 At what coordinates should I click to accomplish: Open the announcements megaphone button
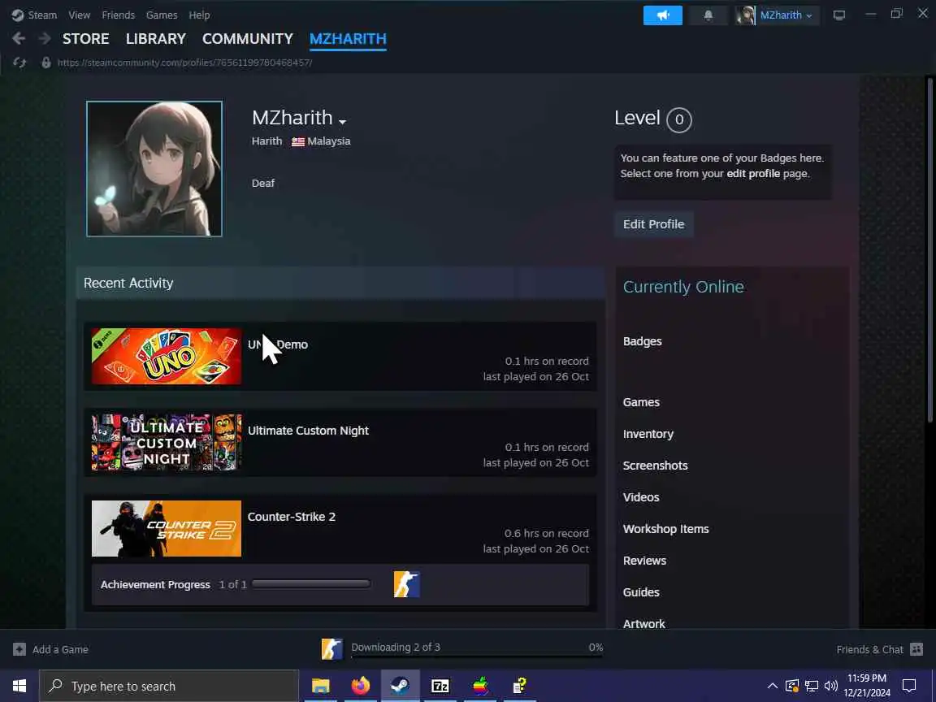click(x=663, y=15)
